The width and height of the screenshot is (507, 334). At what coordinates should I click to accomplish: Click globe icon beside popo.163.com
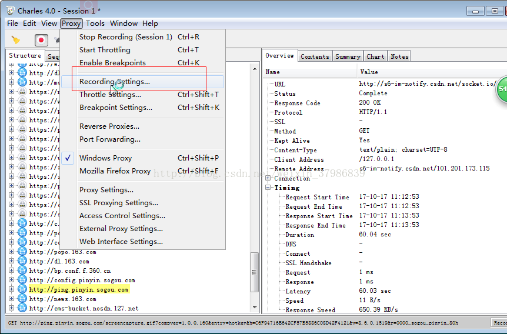(x=22, y=252)
